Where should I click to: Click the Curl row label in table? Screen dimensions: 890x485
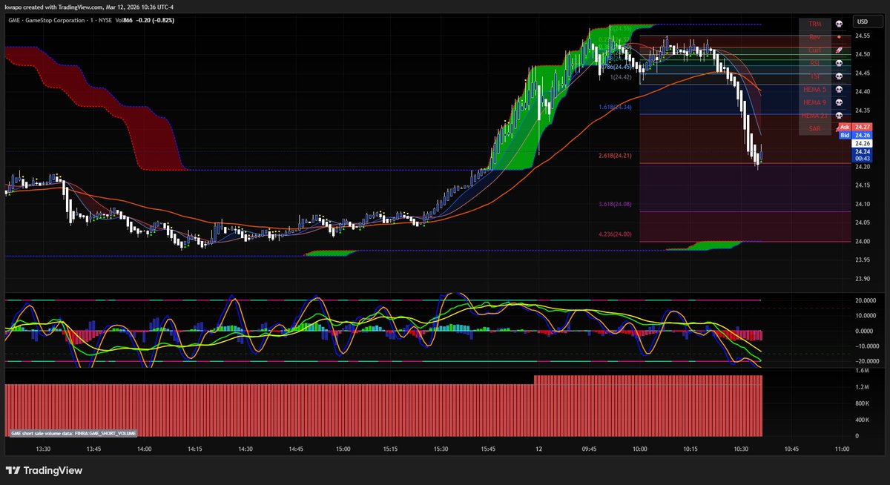tap(815, 50)
